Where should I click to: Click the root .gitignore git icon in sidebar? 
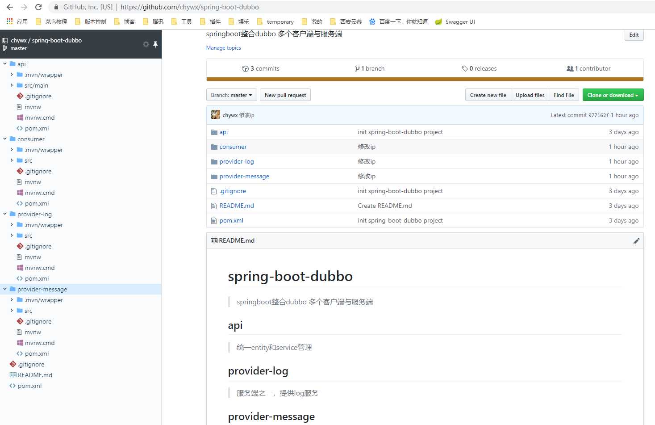click(x=13, y=364)
